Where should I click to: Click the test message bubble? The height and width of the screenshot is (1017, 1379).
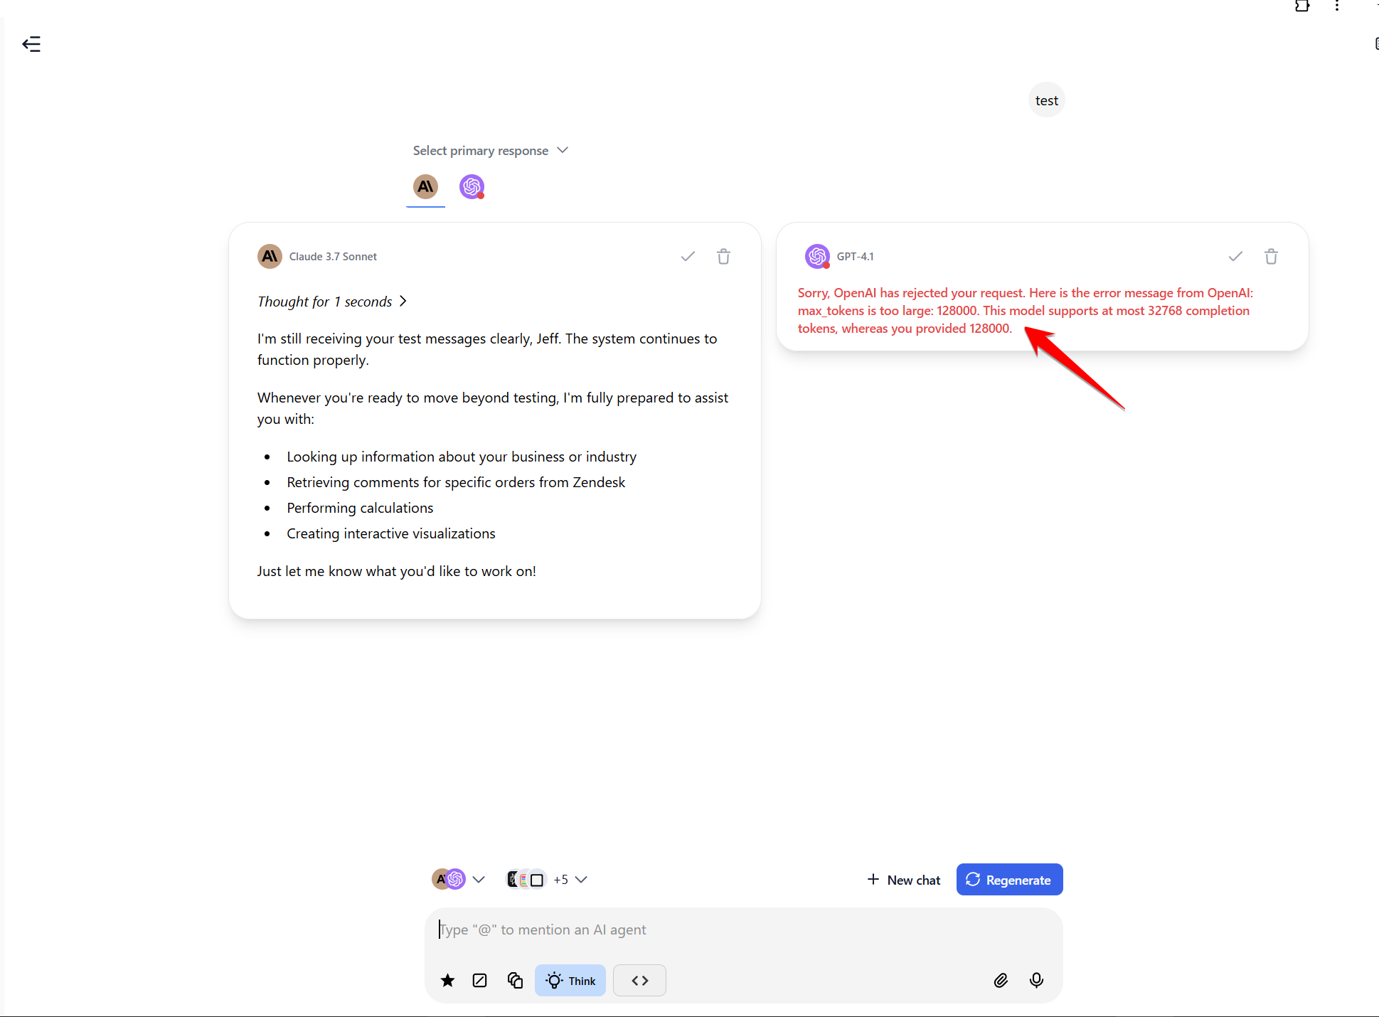point(1046,100)
